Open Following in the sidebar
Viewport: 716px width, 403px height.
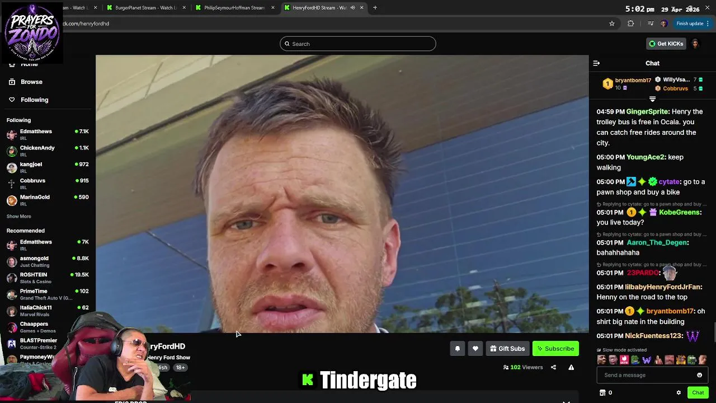pyautogui.click(x=34, y=100)
